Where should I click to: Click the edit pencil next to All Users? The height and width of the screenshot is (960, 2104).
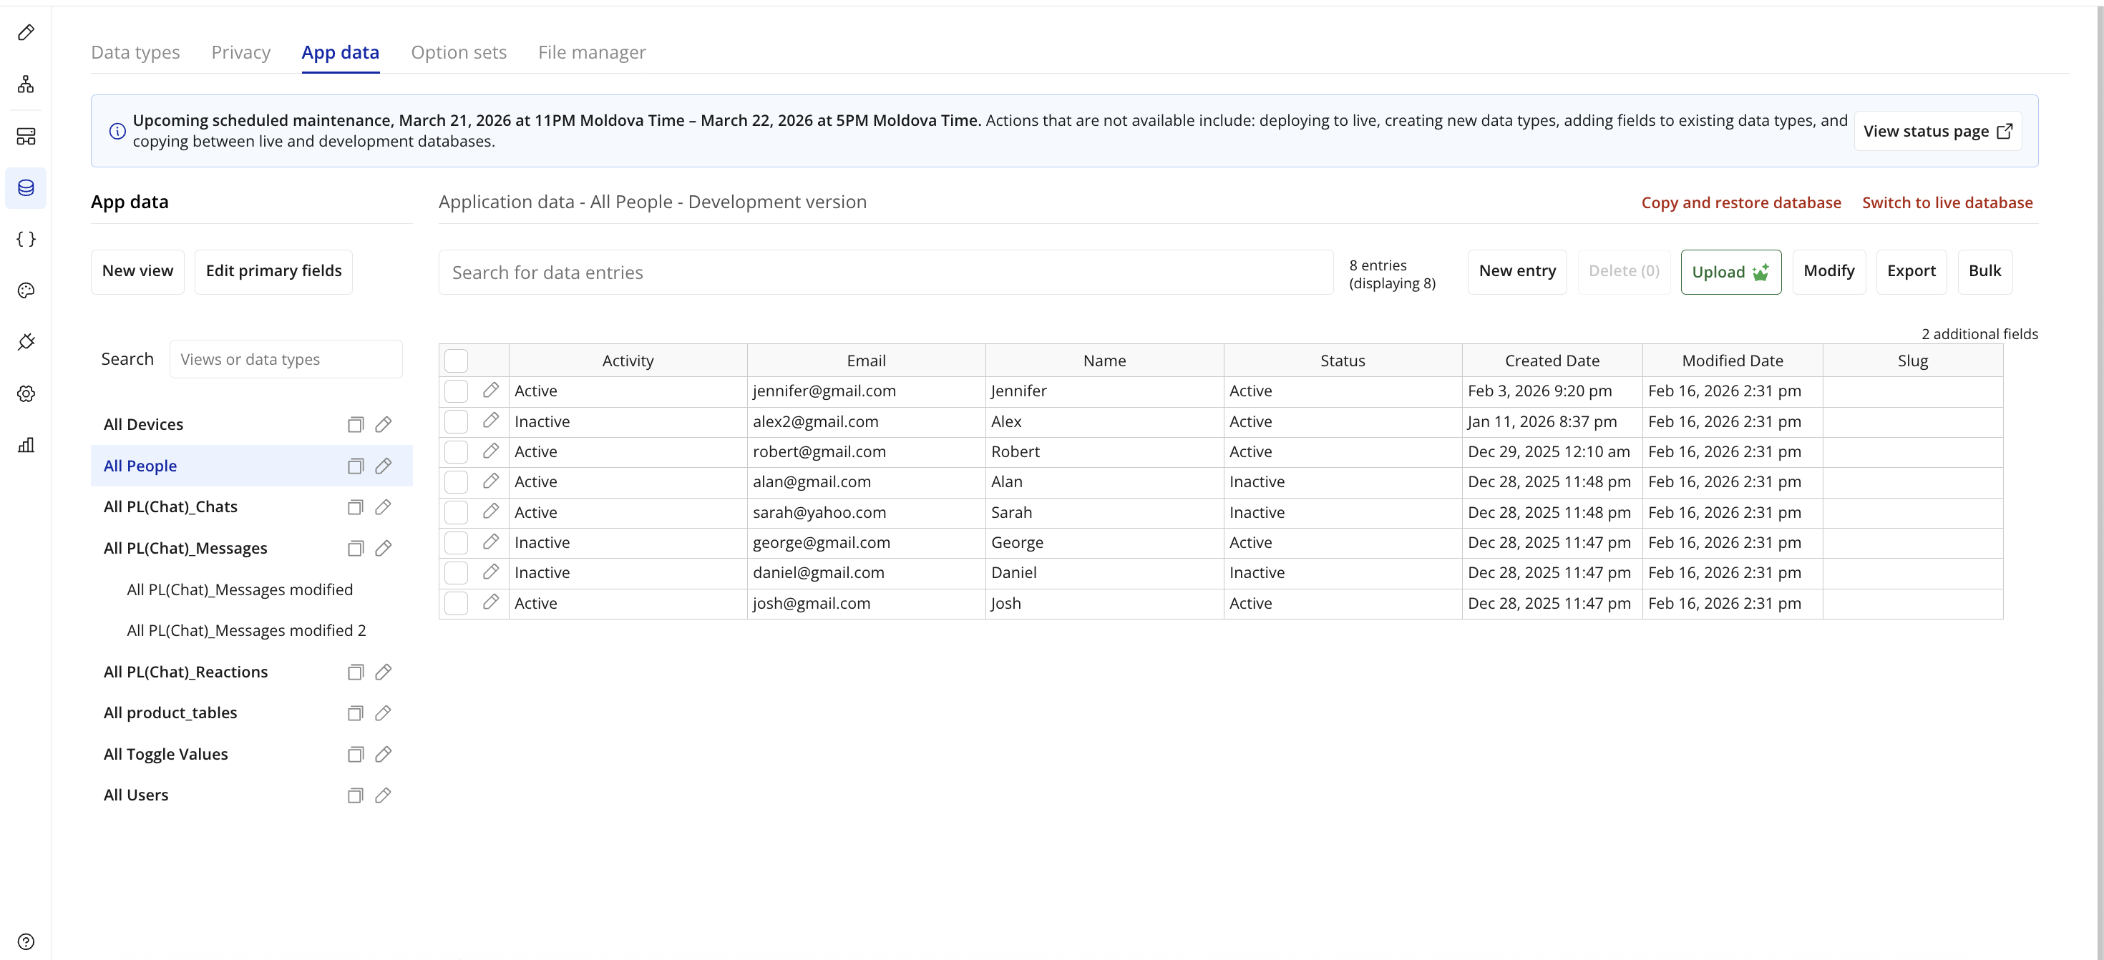(383, 795)
